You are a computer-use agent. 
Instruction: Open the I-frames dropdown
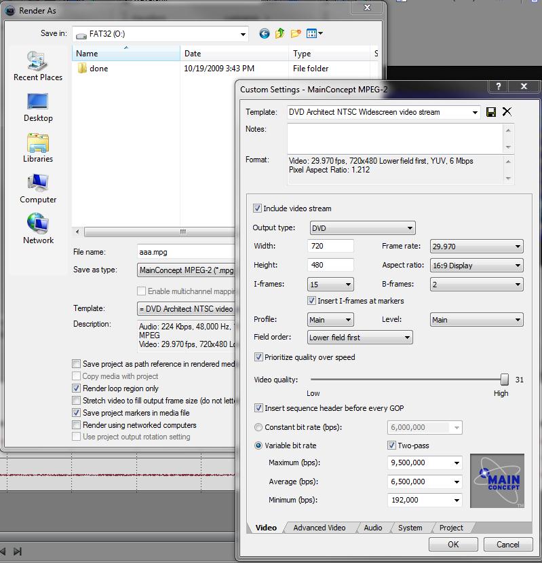pos(330,285)
